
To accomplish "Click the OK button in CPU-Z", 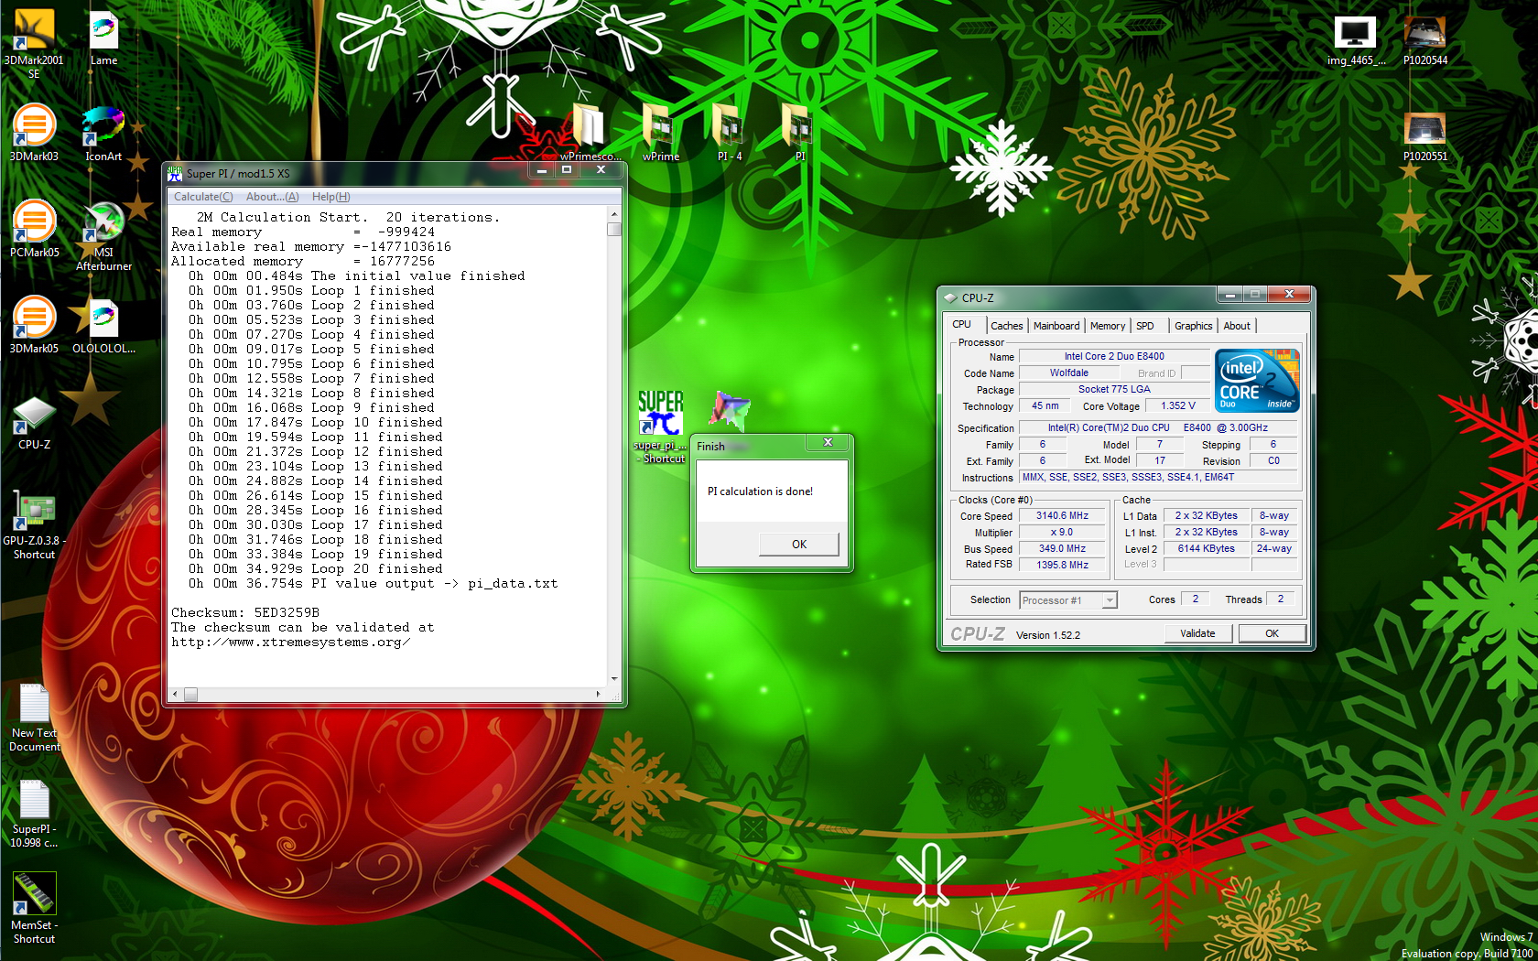I will (x=1272, y=633).
